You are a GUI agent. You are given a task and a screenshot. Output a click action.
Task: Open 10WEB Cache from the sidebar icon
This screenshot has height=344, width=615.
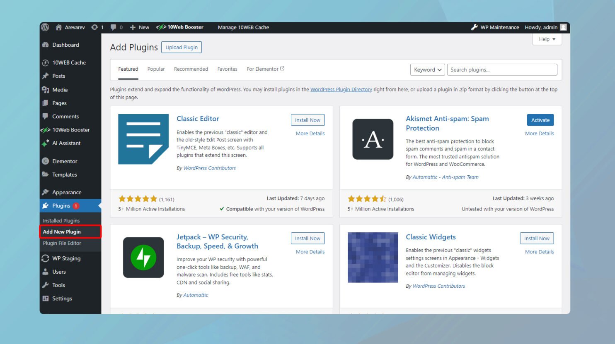click(x=45, y=62)
